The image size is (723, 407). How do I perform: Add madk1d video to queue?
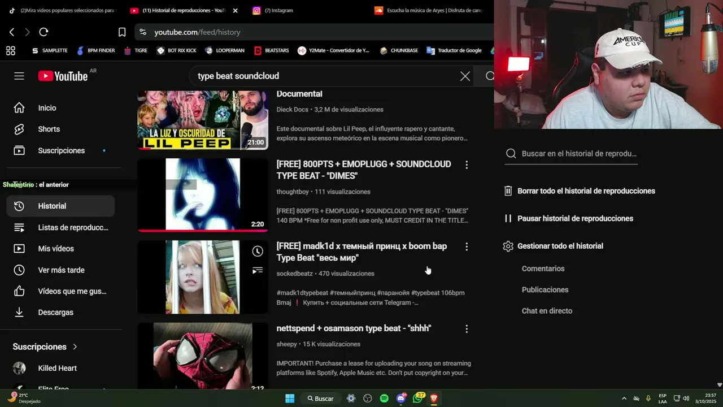(x=258, y=270)
